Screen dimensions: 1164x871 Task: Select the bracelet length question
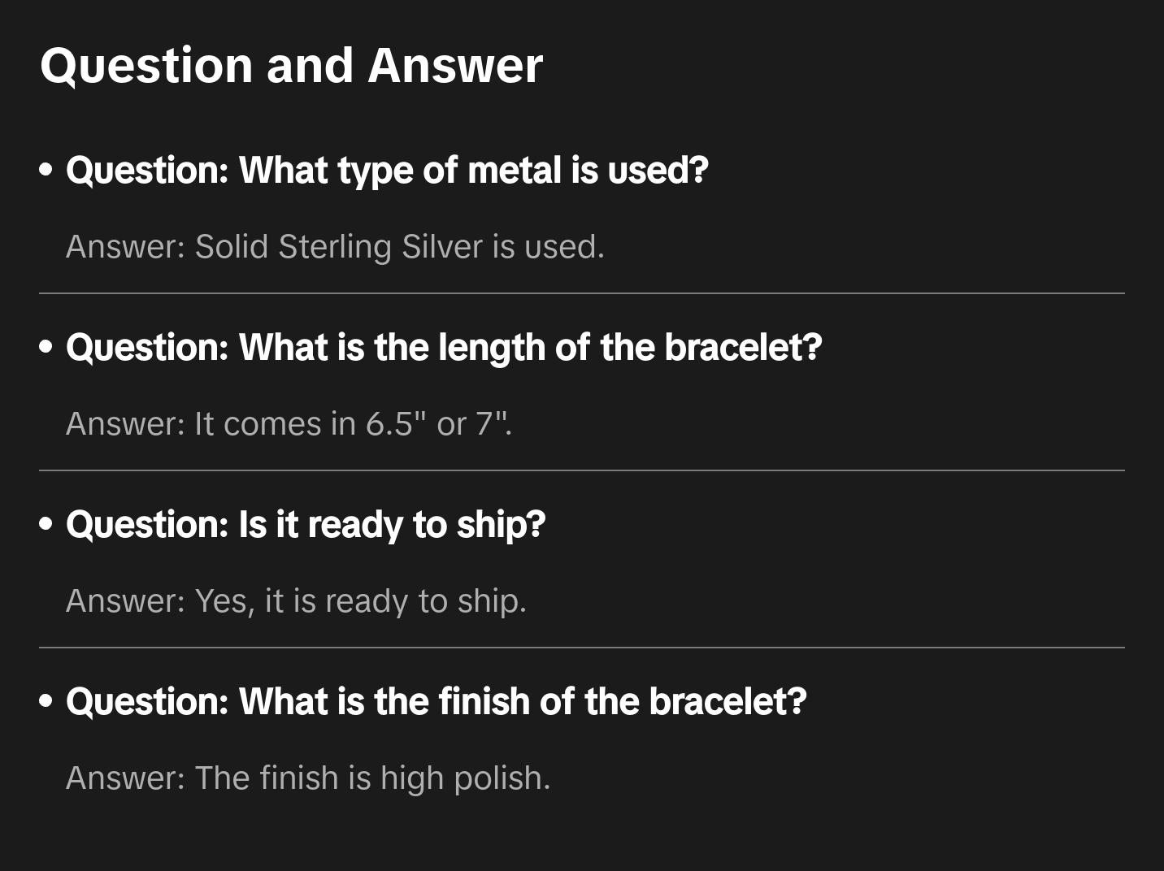tap(444, 348)
